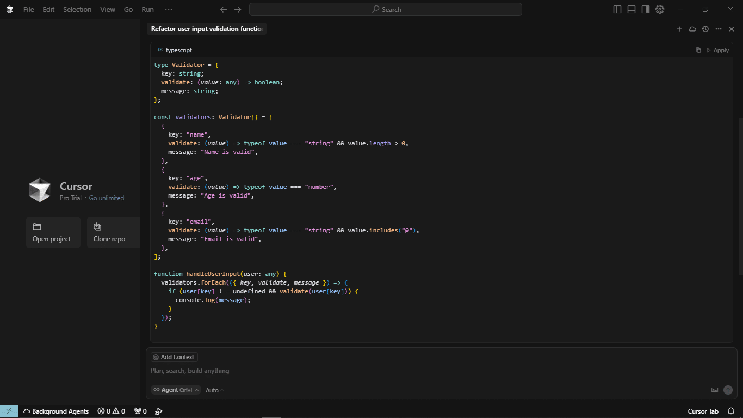The image size is (743, 418).
Task: Click the run debug status bar icon
Action: coord(159,411)
